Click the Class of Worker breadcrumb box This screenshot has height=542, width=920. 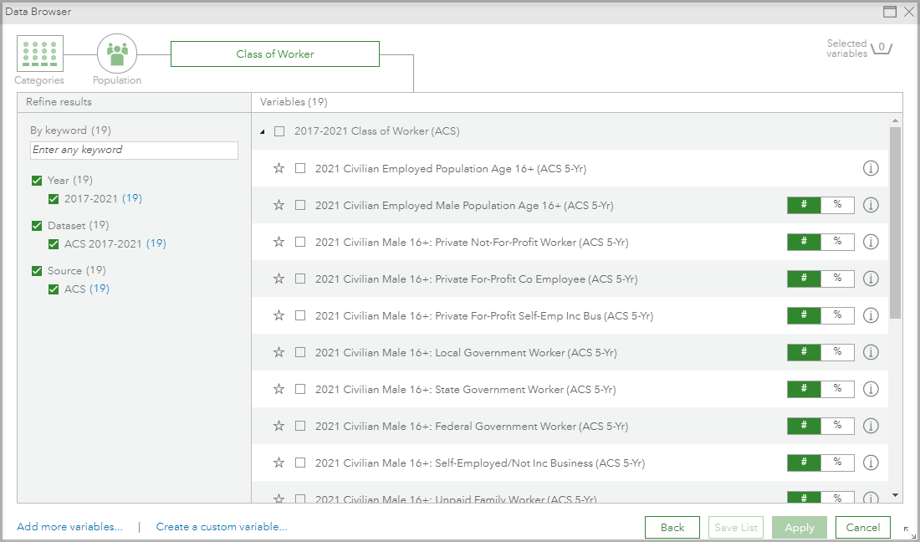pos(274,54)
